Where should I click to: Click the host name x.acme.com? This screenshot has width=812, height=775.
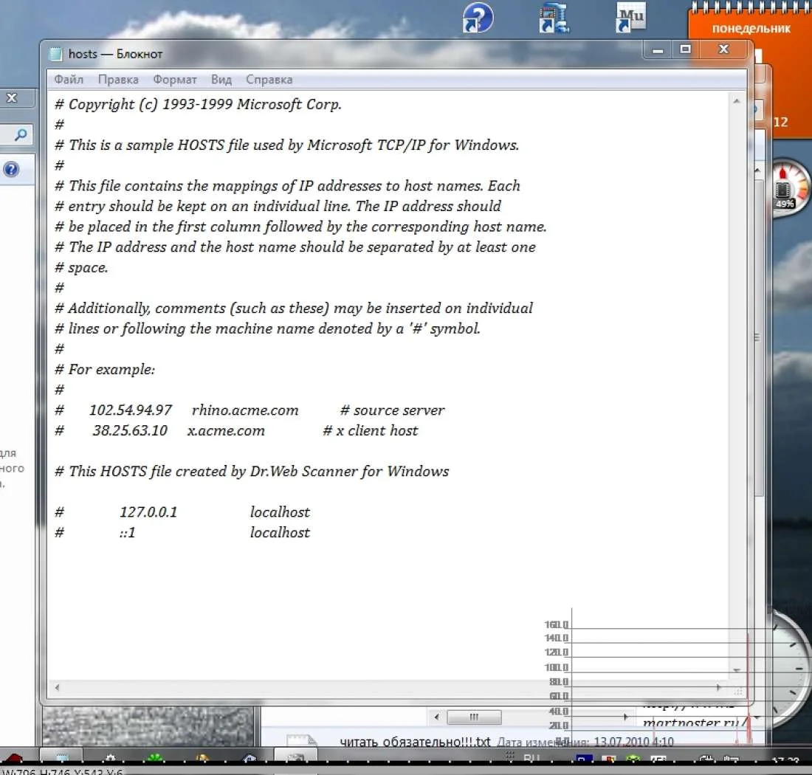coord(226,431)
